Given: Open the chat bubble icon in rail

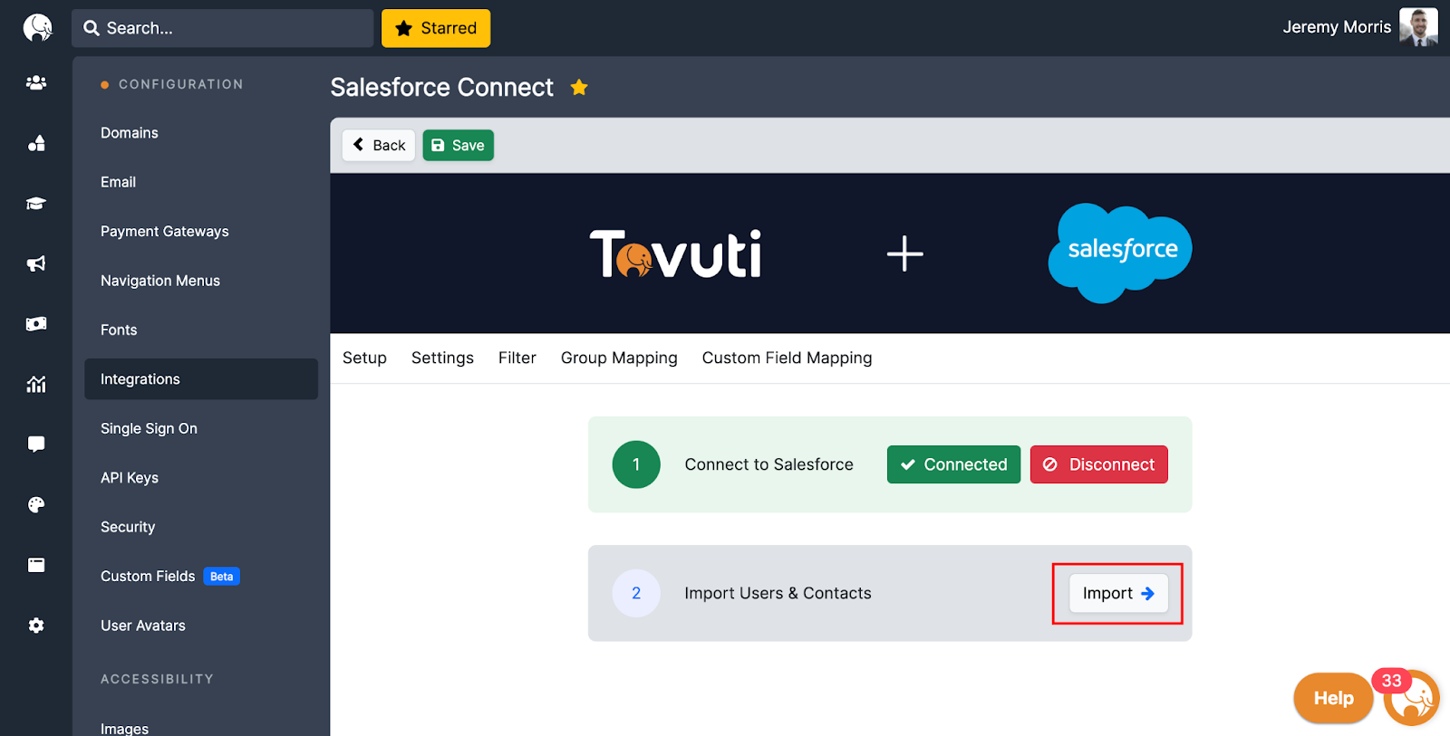Looking at the screenshot, I should (x=36, y=444).
